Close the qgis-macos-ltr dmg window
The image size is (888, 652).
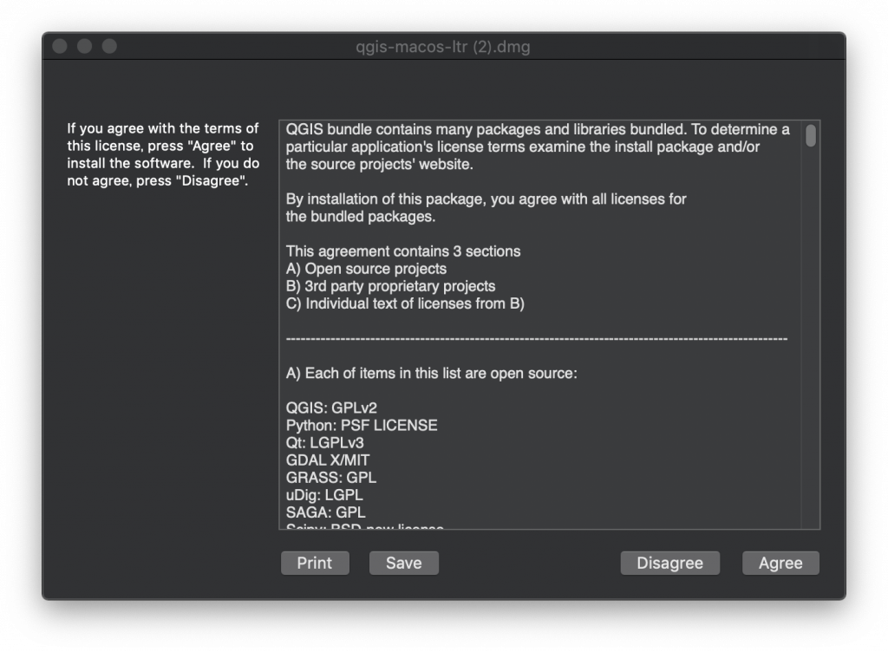click(x=60, y=47)
